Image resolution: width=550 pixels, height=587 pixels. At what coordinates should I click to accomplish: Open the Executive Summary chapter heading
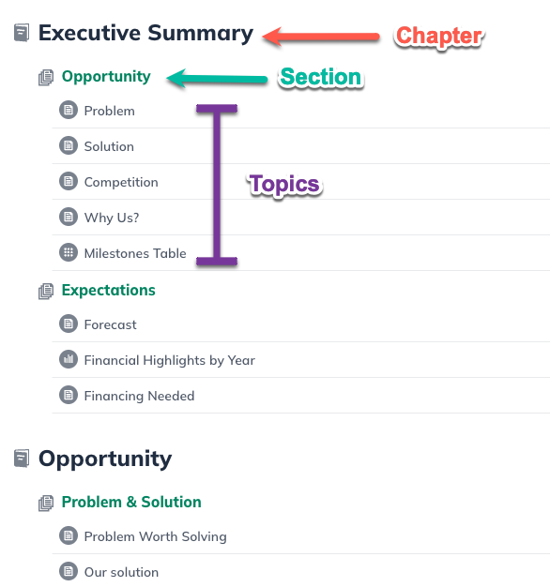tap(145, 34)
